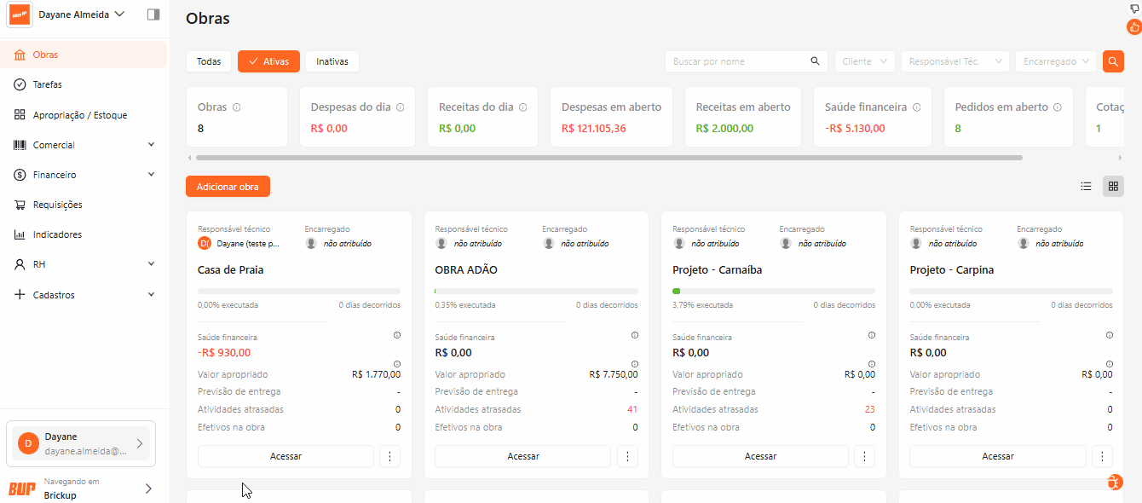1142x503 pixels.
Task: Go to Indicadores in the sidebar
Action: pos(57,234)
